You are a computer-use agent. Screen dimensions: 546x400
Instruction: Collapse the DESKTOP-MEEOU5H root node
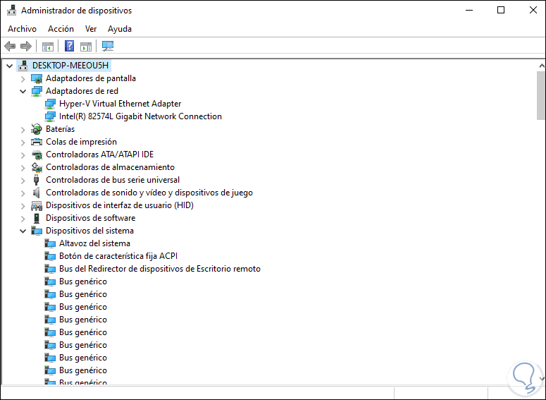[9, 66]
